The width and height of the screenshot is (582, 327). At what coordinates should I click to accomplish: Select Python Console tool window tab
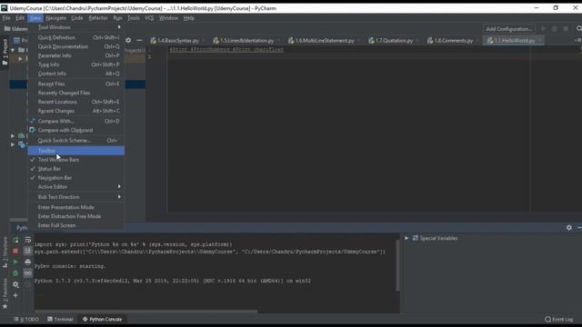(102, 319)
